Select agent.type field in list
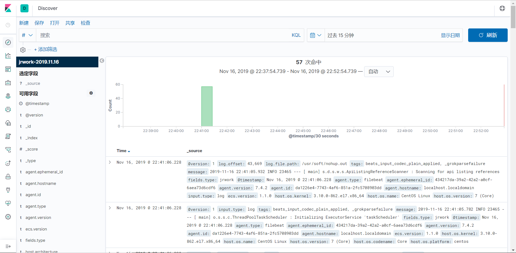Screen dimensions: 516x253 pyautogui.click(x=36, y=206)
